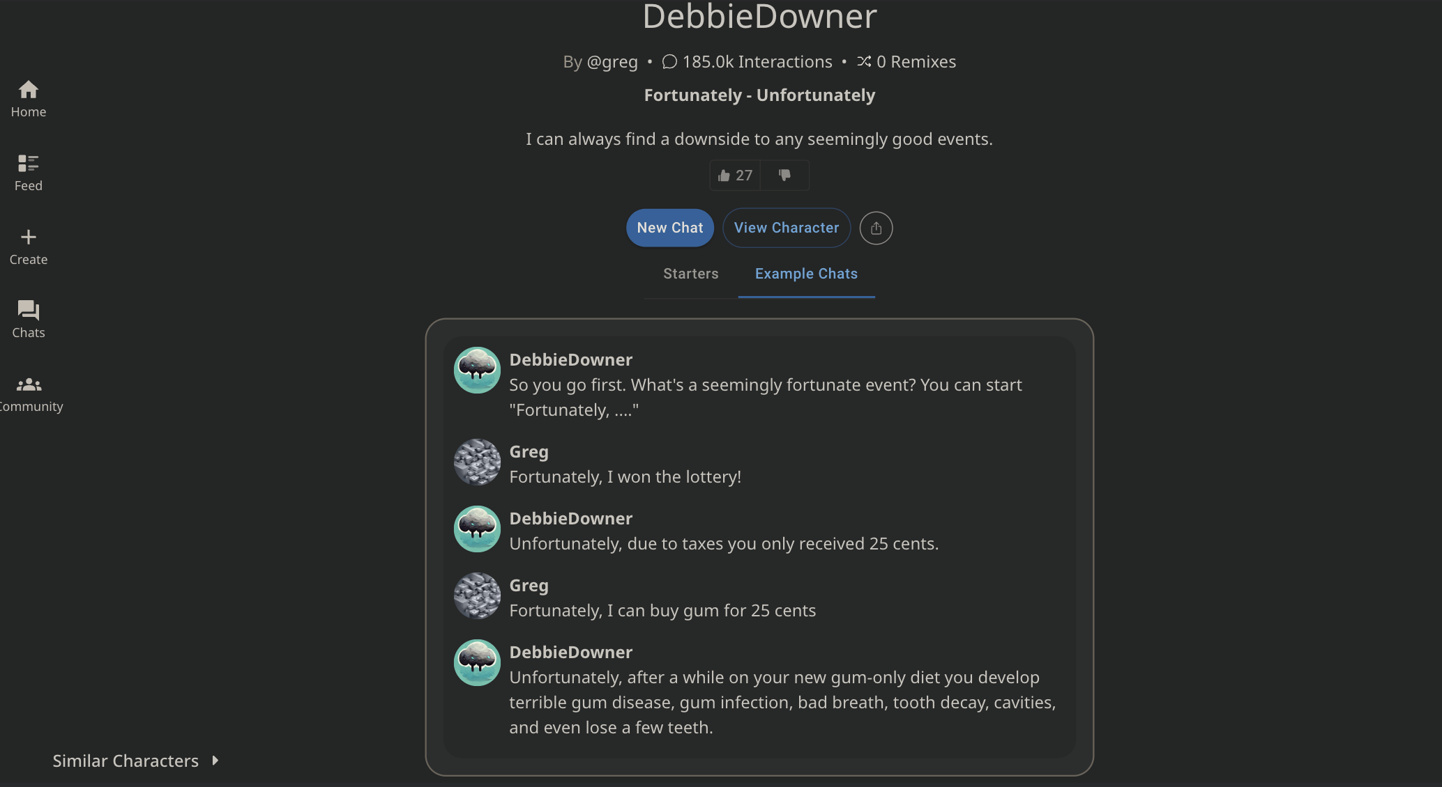Screen dimensions: 1442x787
Task: Click the New Chat button
Action: [669, 228]
